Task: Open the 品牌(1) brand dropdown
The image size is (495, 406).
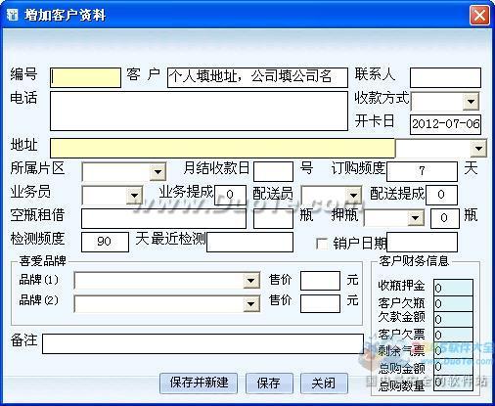Action: click(250, 281)
